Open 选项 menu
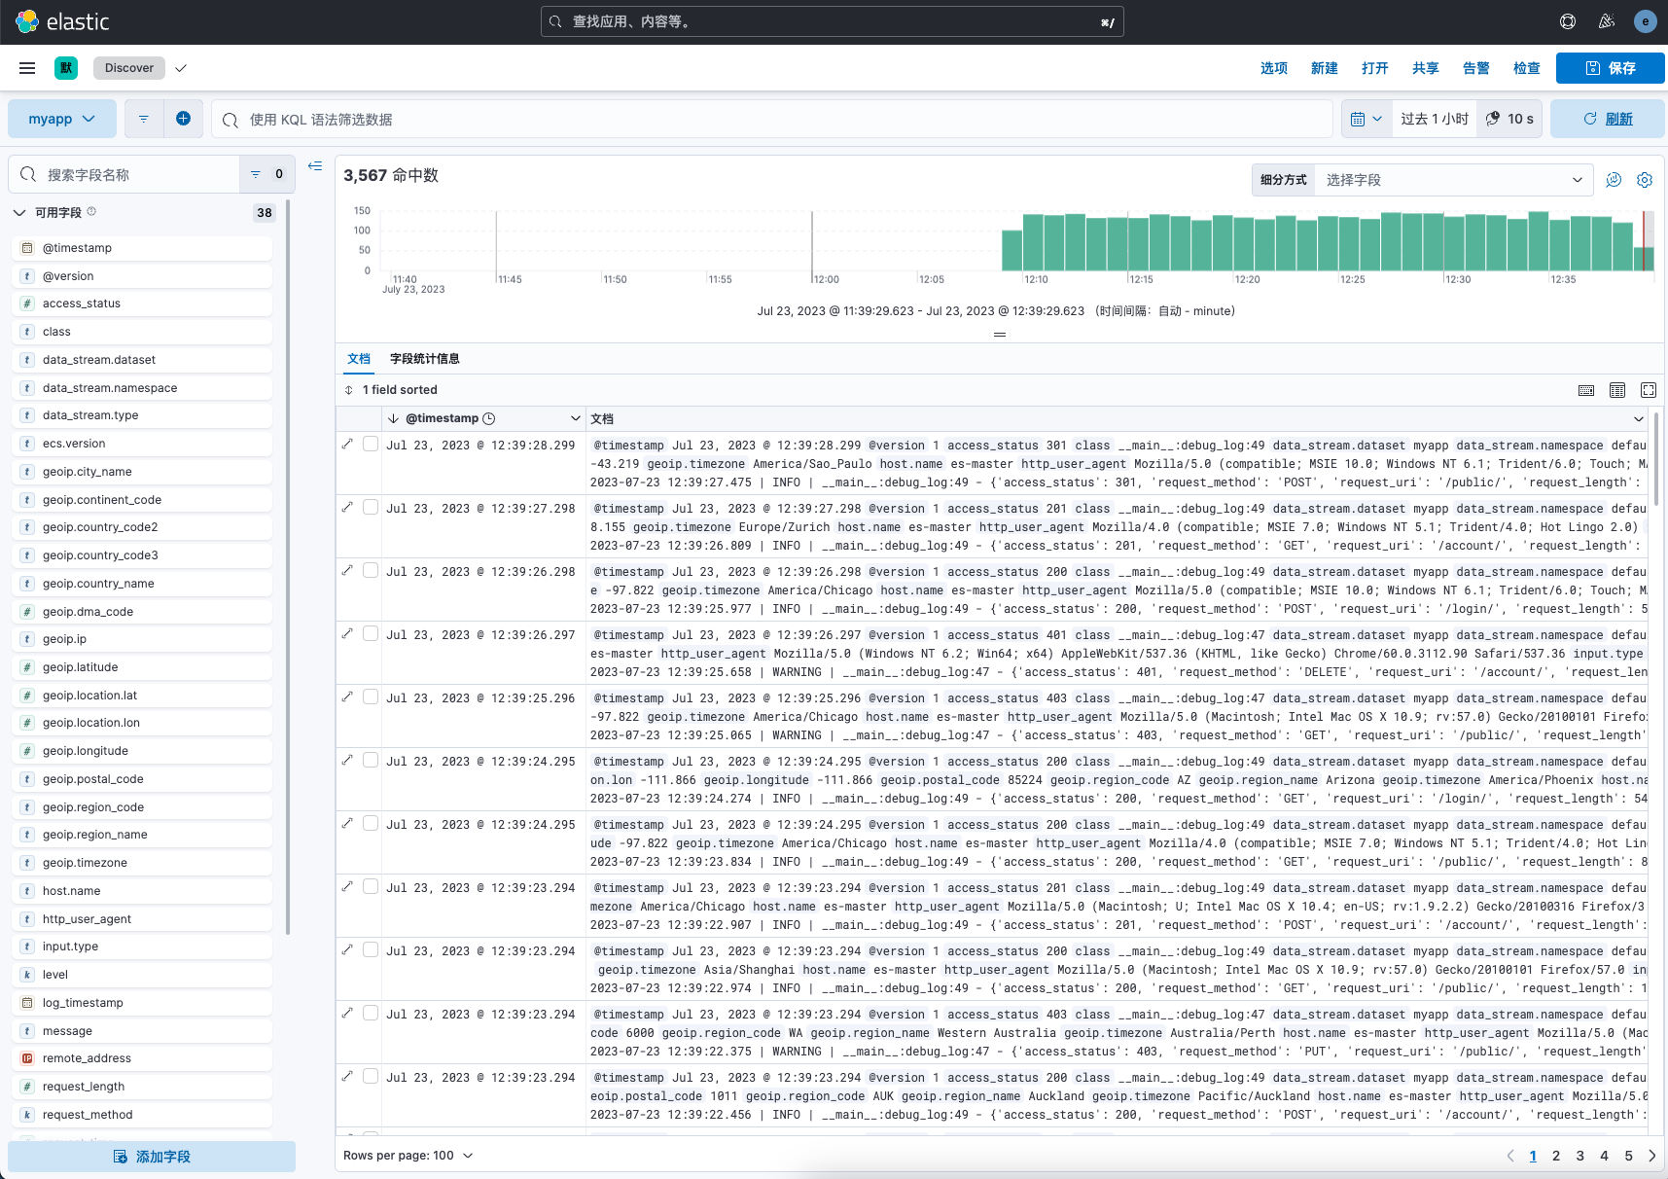This screenshot has height=1179, width=1668. pyautogui.click(x=1274, y=68)
